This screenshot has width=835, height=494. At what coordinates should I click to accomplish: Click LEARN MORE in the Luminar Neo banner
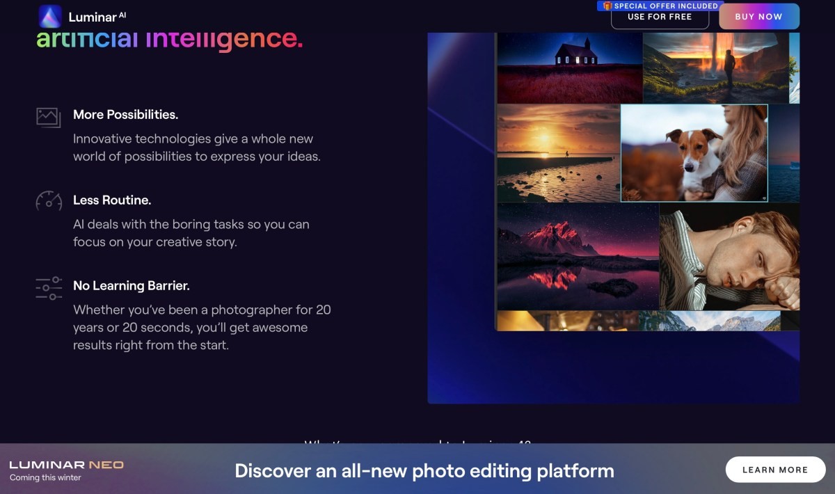click(775, 470)
